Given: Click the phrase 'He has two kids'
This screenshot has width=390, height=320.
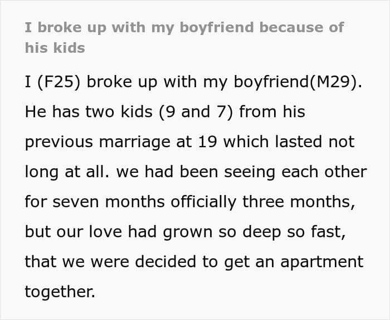Looking at the screenshot, I should (89, 112).
